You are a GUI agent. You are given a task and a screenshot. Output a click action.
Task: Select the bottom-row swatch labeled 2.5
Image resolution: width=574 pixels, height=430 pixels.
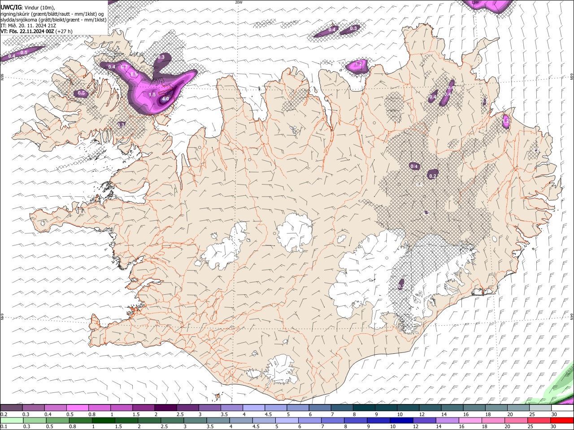point(172,420)
